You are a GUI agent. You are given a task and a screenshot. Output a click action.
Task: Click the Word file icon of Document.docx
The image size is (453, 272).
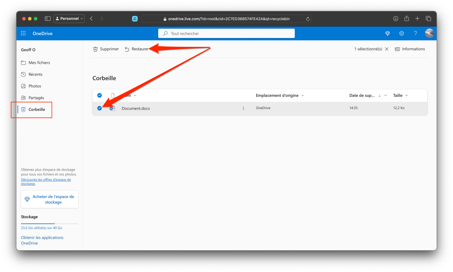coord(113,108)
